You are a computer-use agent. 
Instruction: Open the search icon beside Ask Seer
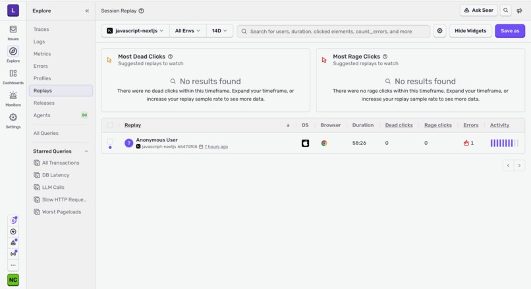click(505, 11)
